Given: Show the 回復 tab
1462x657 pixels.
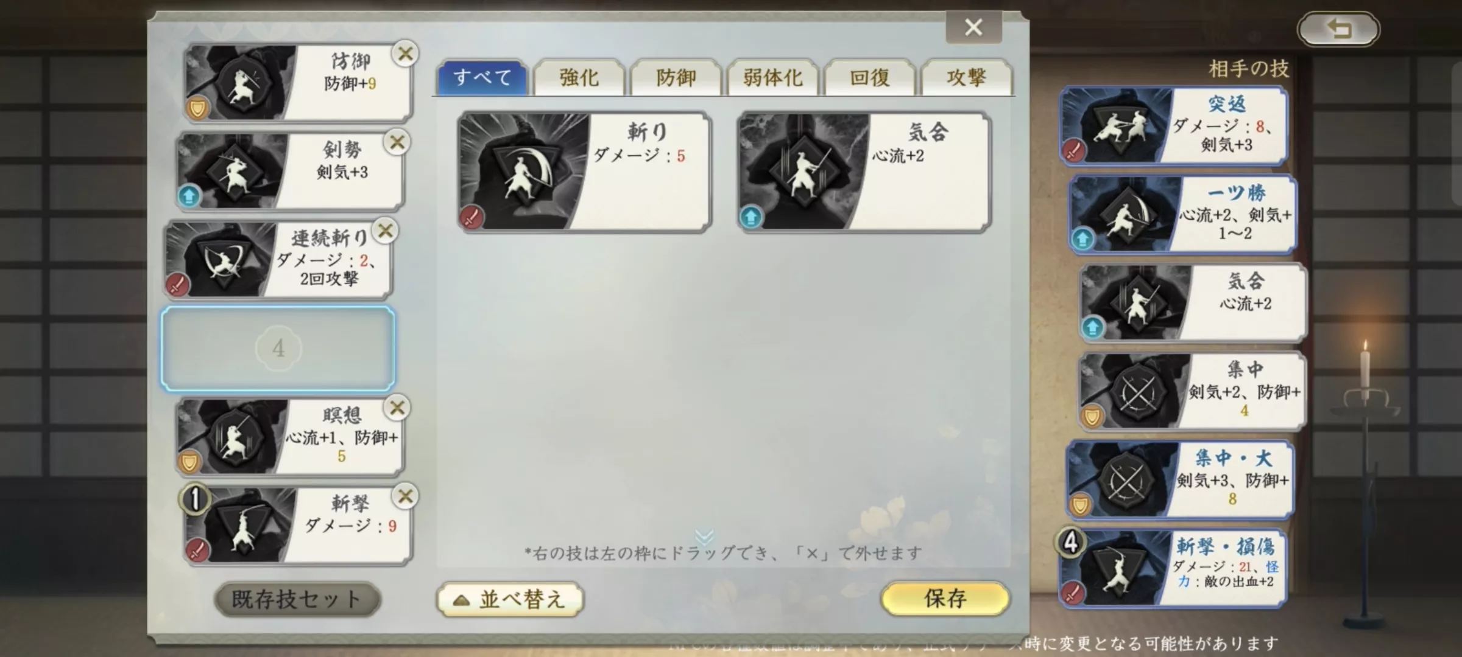Looking at the screenshot, I should (x=870, y=78).
